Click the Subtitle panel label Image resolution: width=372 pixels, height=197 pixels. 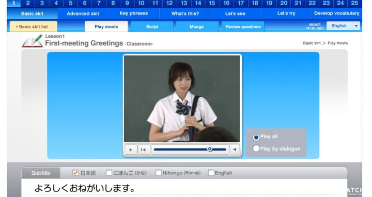point(41,173)
